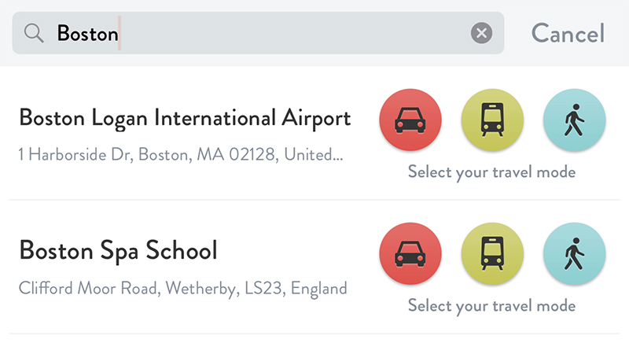Image resolution: width=629 pixels, height=354 pixels.
Task: Choose walking to Boston Logan Airport
Action: click(574, 120)
